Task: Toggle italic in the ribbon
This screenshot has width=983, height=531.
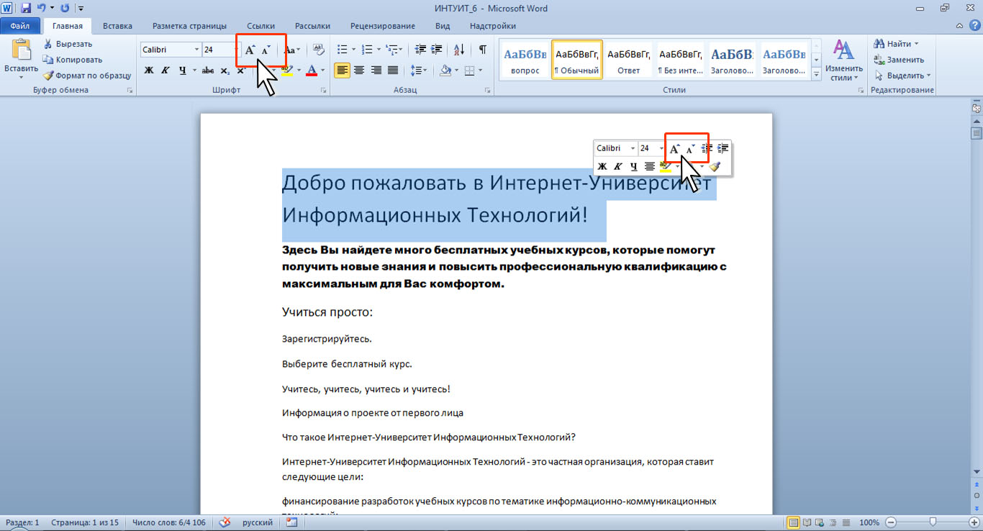Action: coord(165,70)
